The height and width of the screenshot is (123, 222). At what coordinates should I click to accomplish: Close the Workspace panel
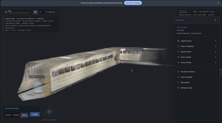[215, 20]
